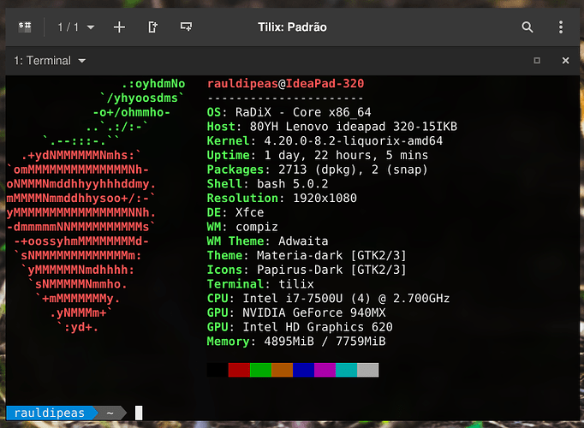Screen dimensions: 584x428
Task: Click the 'rauldipeas' prompt segment
Action: (x=50, y=413)
